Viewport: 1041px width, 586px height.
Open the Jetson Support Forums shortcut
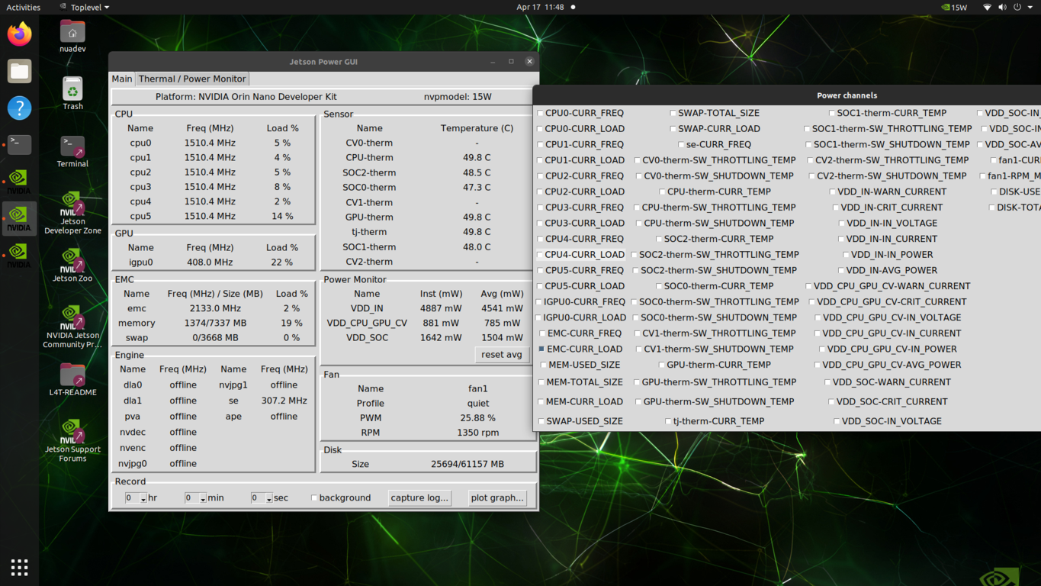(72, 431)
